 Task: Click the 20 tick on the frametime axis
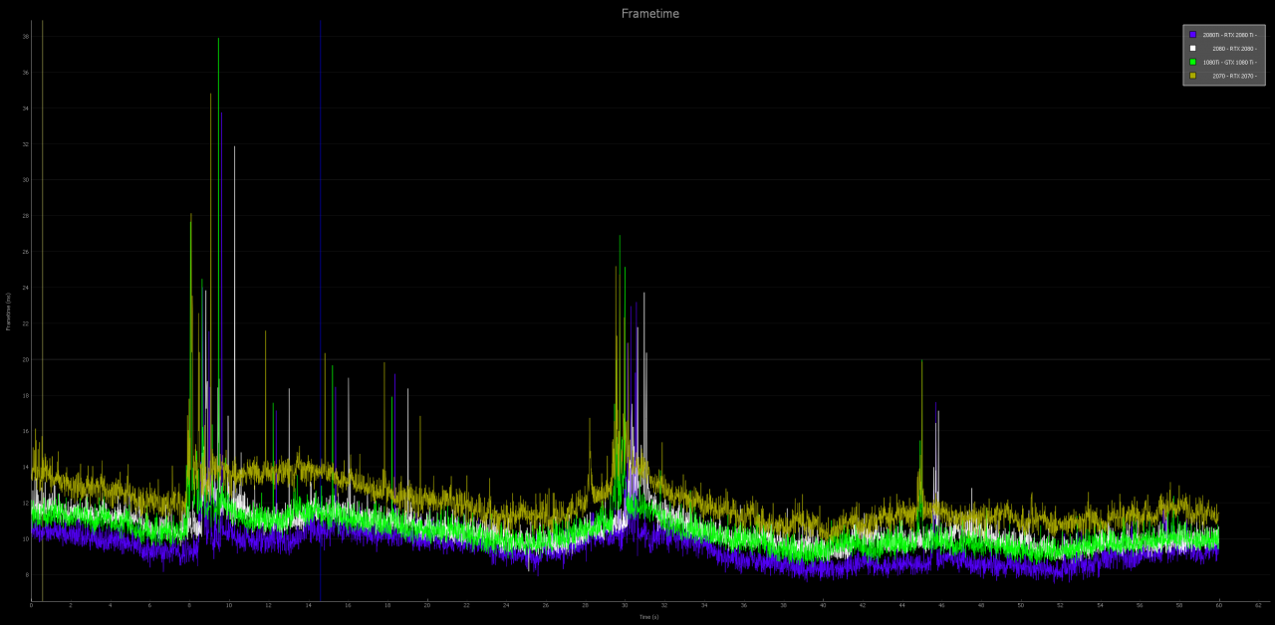(26, 359)
